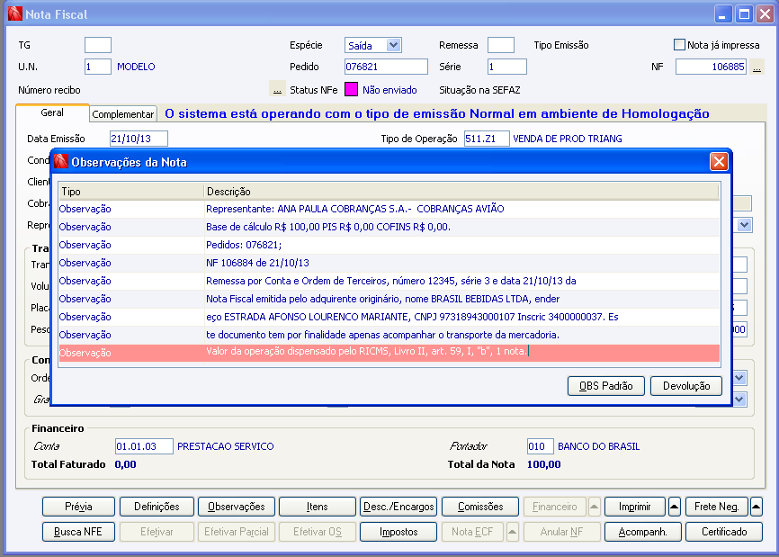Click the Observações da Nota dialog icon
The width and height of the screenshot is (779, 557).
click(x=61, y=161)
